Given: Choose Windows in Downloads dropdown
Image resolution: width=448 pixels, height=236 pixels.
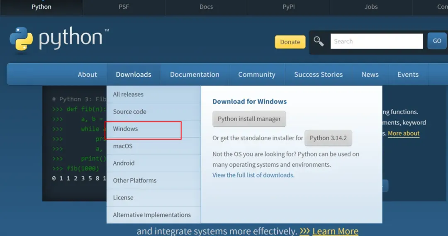Looking at the screenshot, I should (x=154, y=129).
